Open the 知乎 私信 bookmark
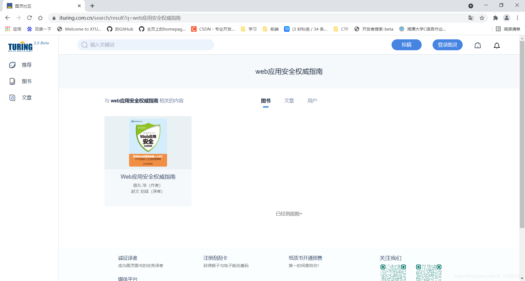Viewport: 525px width, 281px height. point(306,29)
